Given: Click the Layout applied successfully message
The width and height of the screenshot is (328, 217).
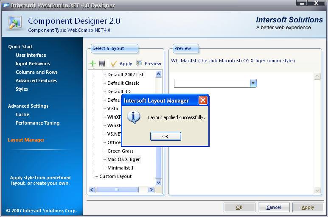Looking at the screenshot, I should coord(177,117).
